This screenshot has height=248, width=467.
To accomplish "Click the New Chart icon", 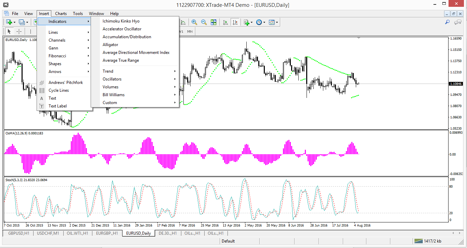I will pos(9,22).
